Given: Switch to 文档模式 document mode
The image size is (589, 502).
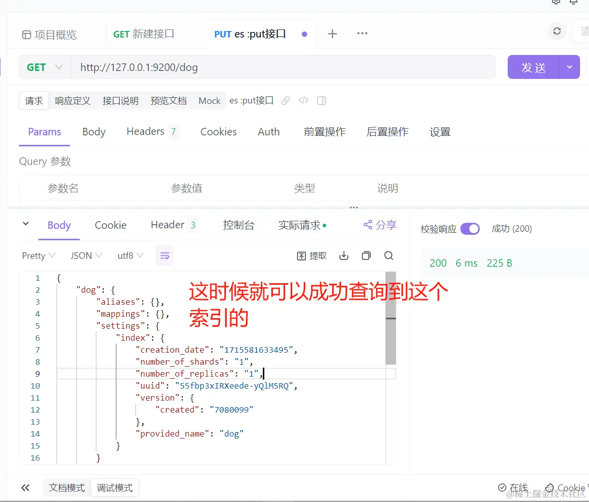Looking at the screenshot, I should [x=67, y=488].
